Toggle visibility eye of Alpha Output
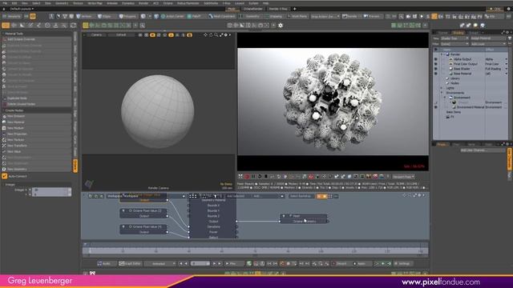Image resolution: width=513 pixels, height=288 pixels. pos(435,59)
